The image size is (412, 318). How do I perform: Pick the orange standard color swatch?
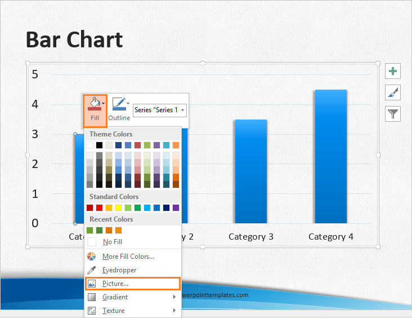(x=109, y=207)
